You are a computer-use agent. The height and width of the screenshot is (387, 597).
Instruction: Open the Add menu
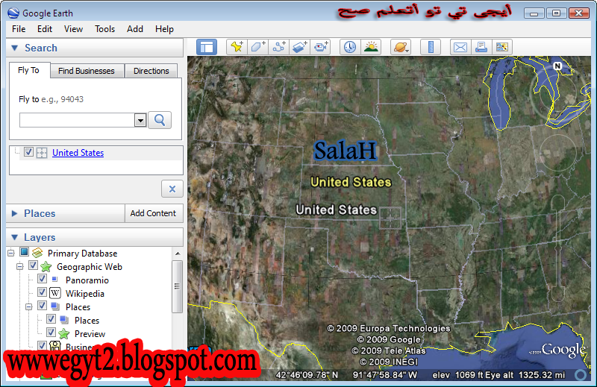(x=135, y=29)
